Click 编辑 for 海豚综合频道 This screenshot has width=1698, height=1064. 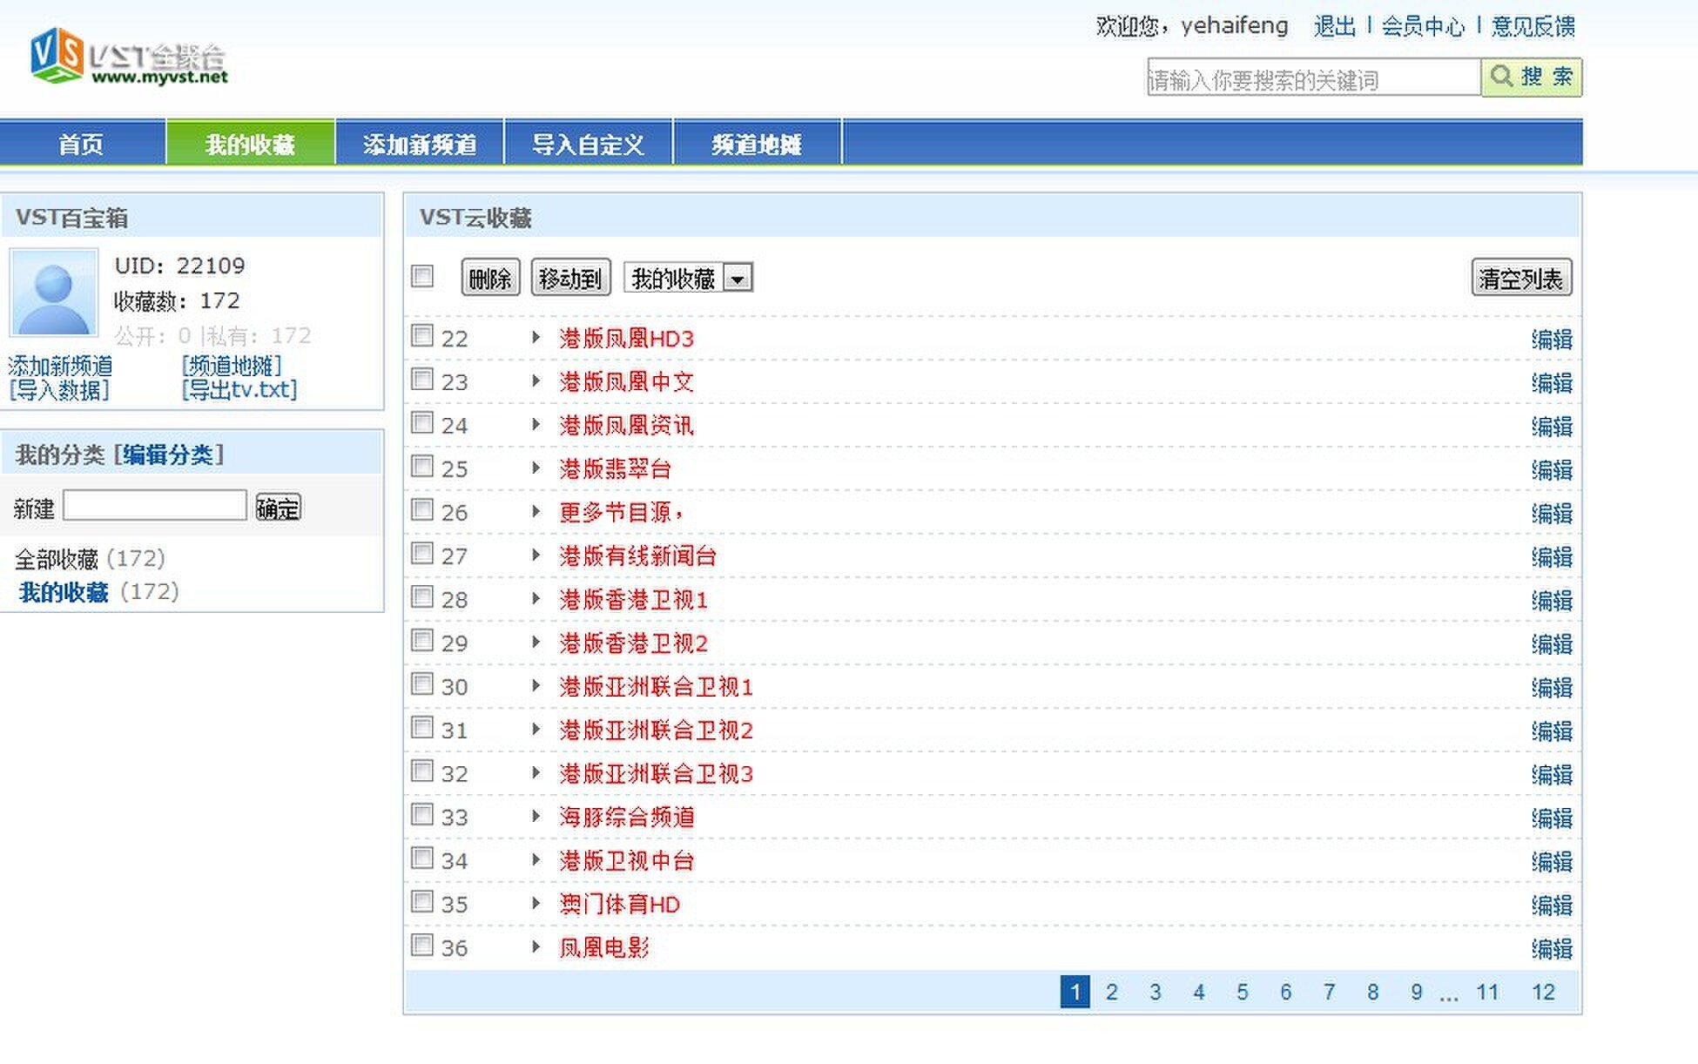click(x=1552, y=818)
